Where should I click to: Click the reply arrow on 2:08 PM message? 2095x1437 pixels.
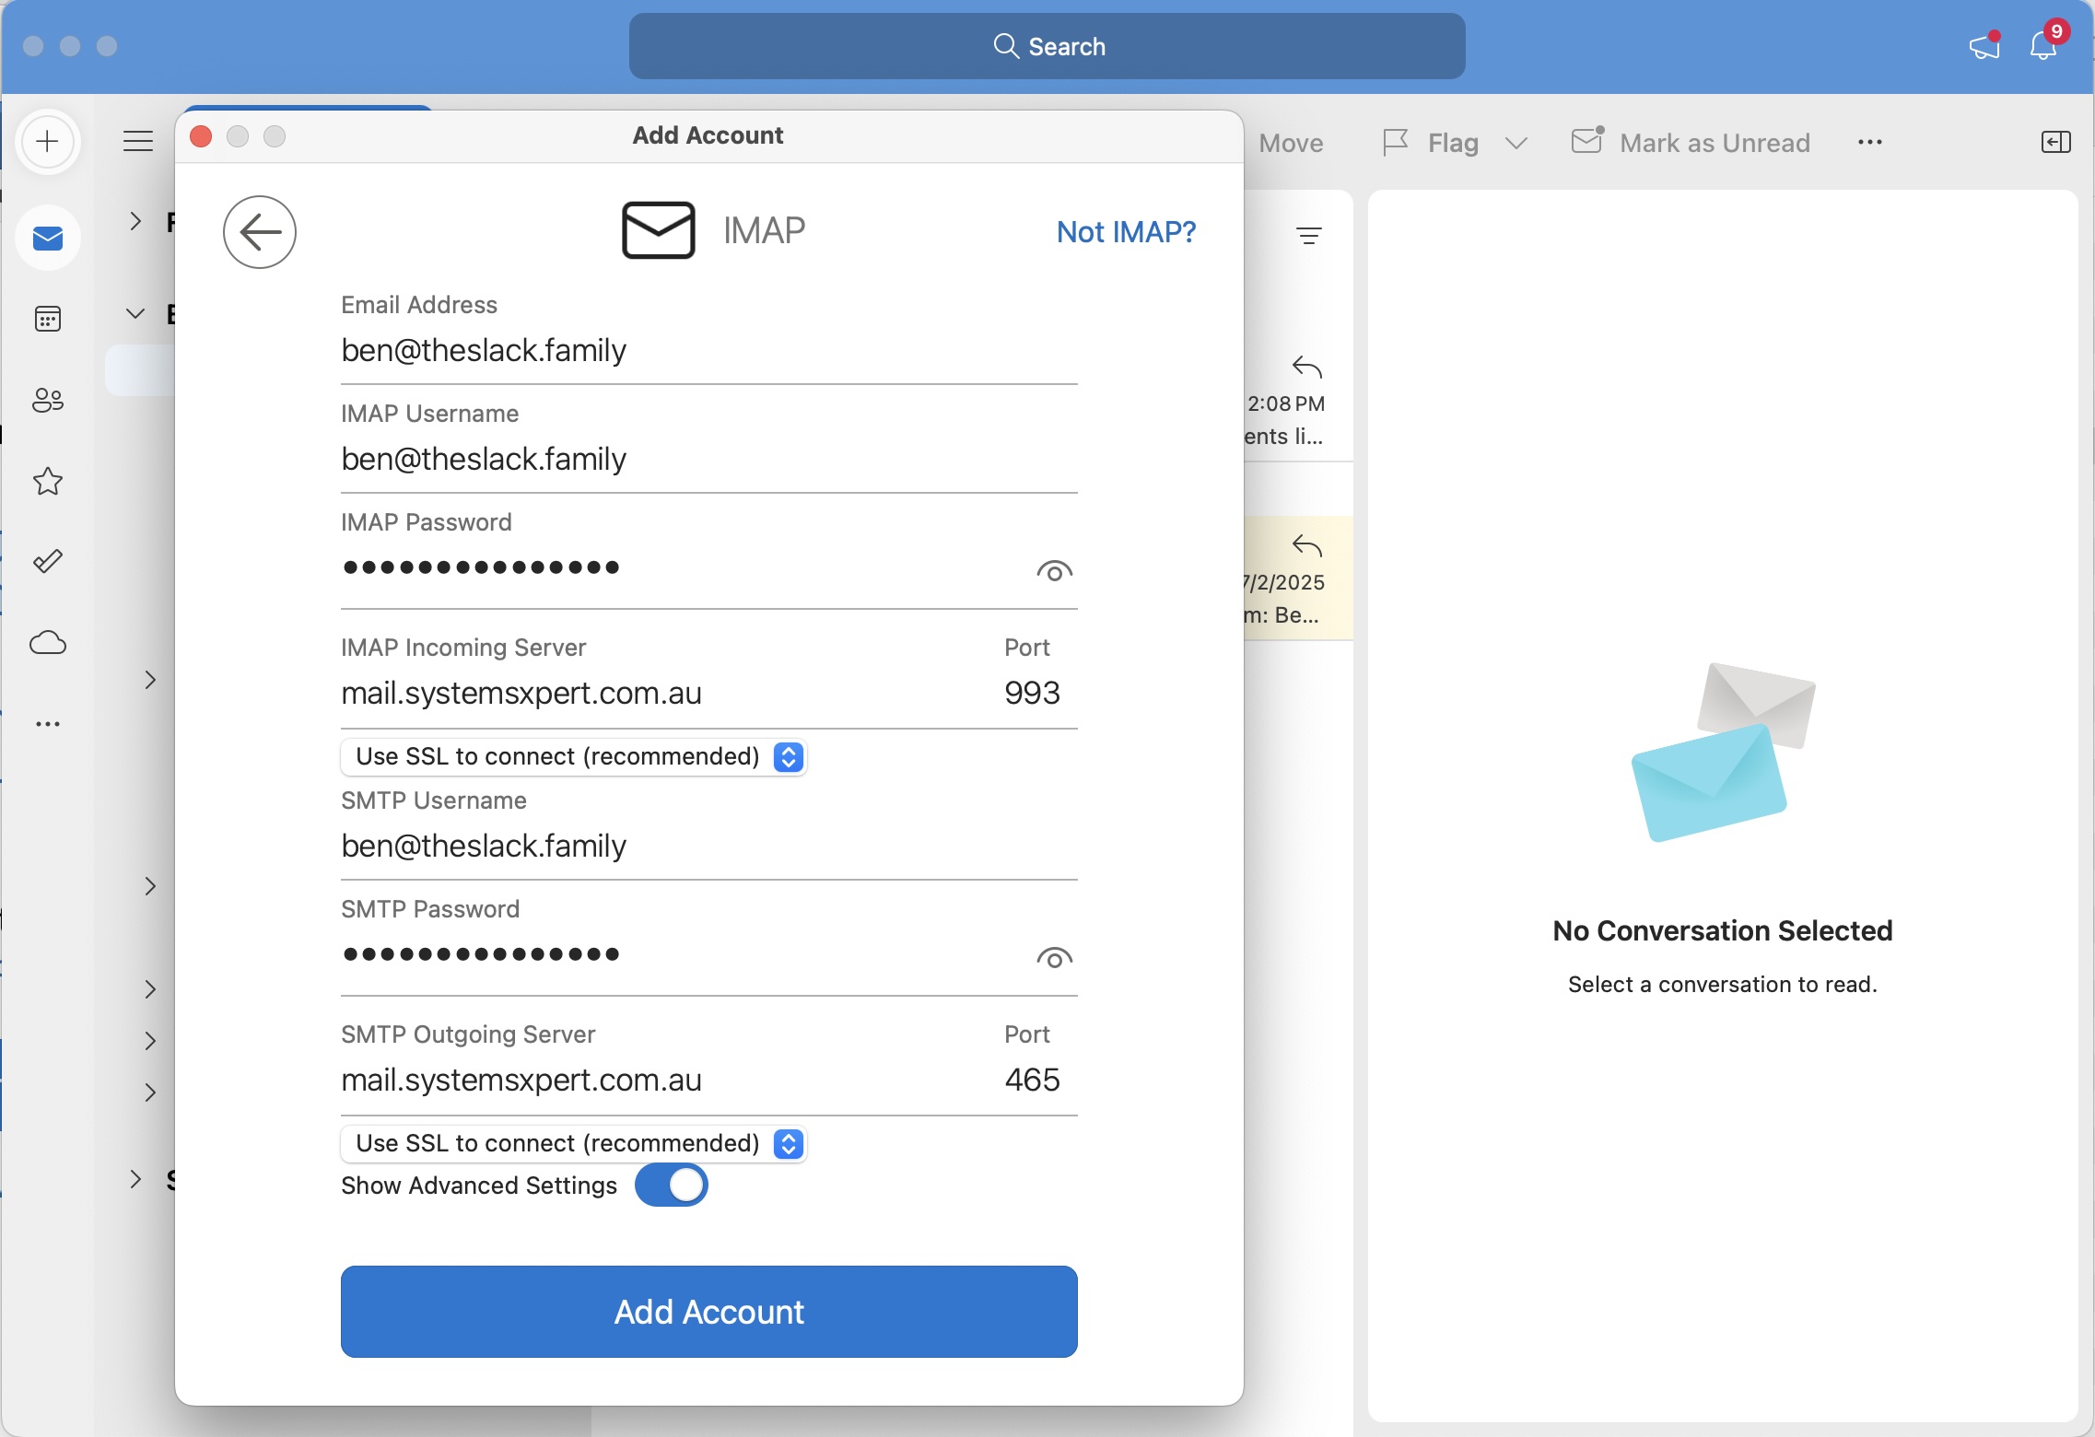point(1307,367)
